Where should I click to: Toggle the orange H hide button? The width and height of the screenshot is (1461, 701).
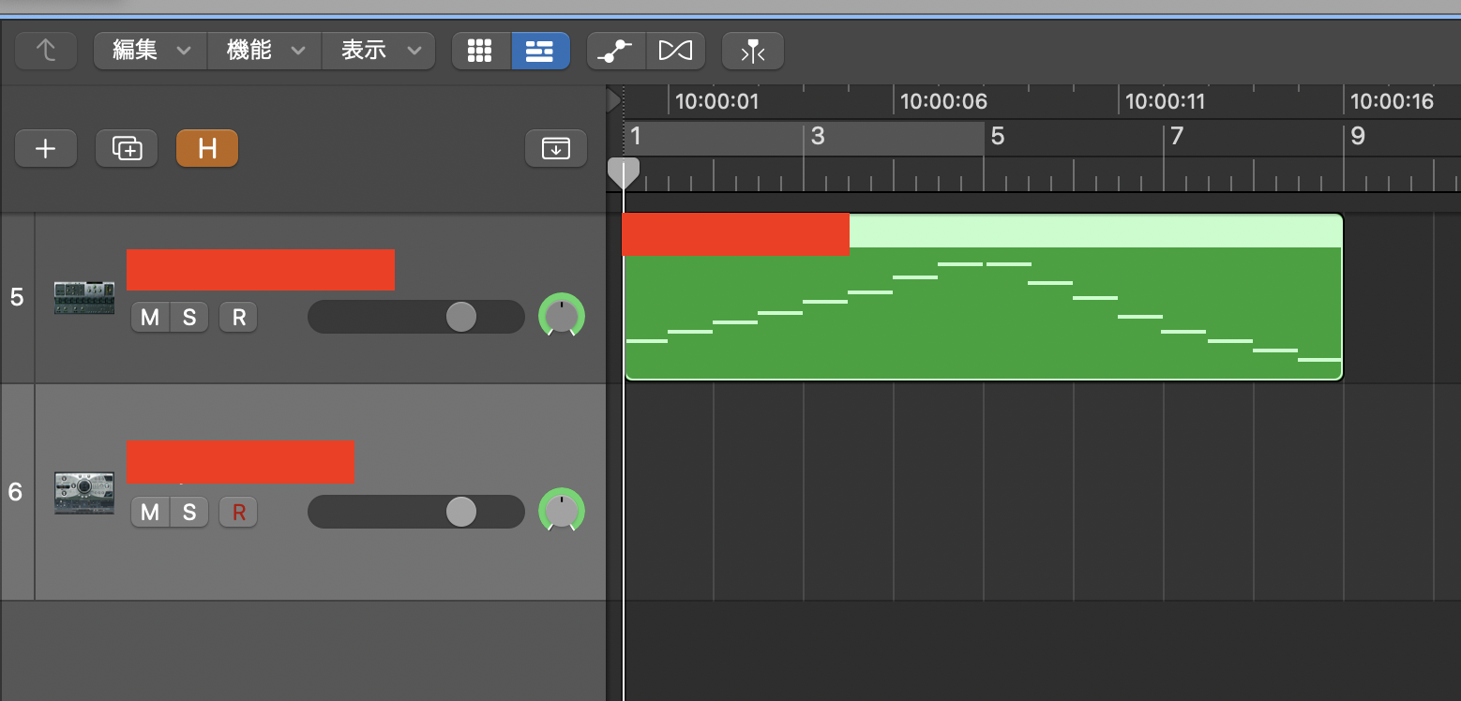(x=207, y=148)
